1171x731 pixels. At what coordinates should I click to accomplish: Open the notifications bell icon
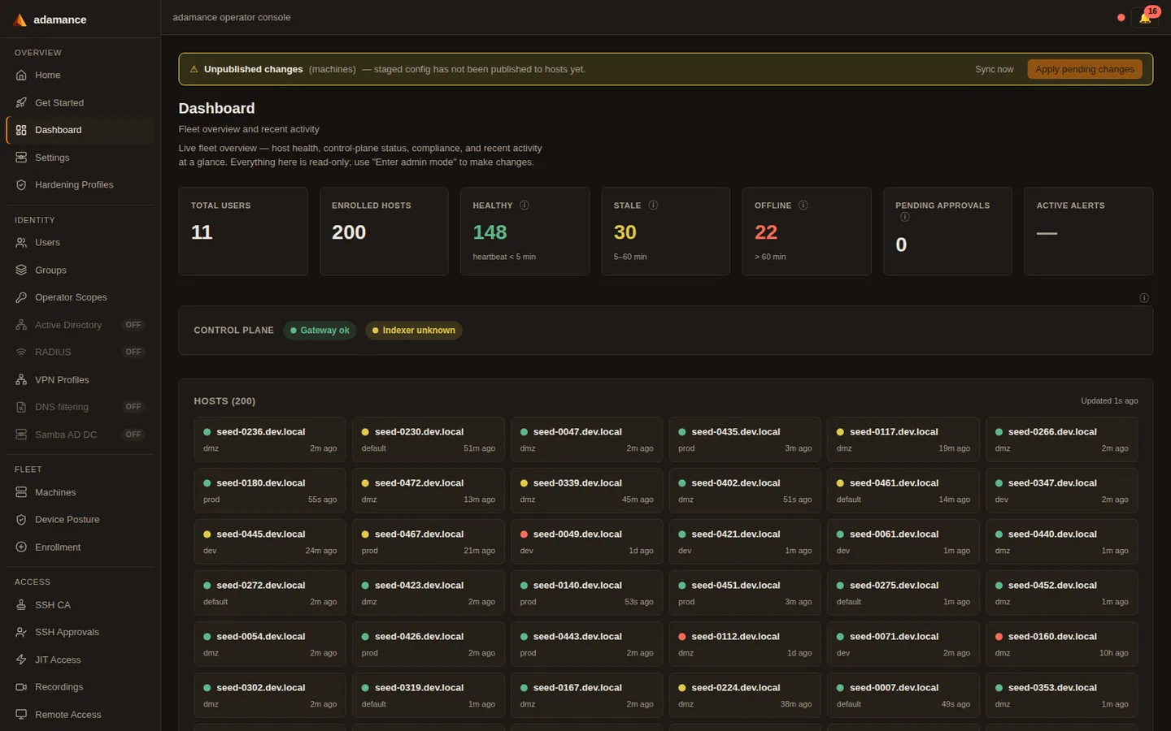(1145, 18)
